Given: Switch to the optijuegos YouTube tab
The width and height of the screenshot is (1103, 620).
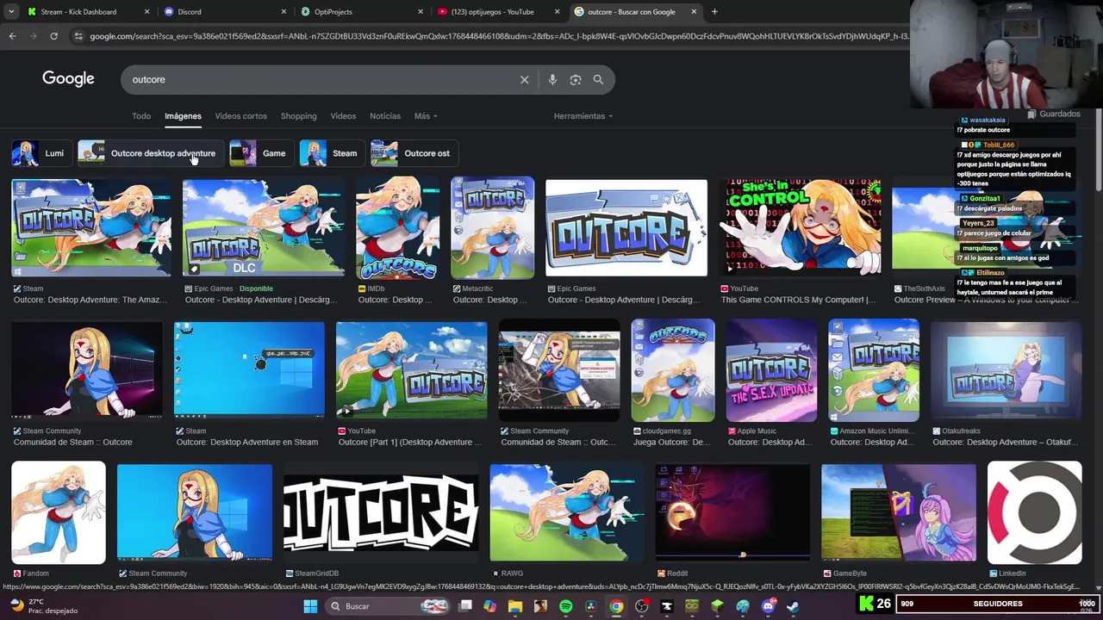Looking at the screenshot, I should (x=497, y=12).
